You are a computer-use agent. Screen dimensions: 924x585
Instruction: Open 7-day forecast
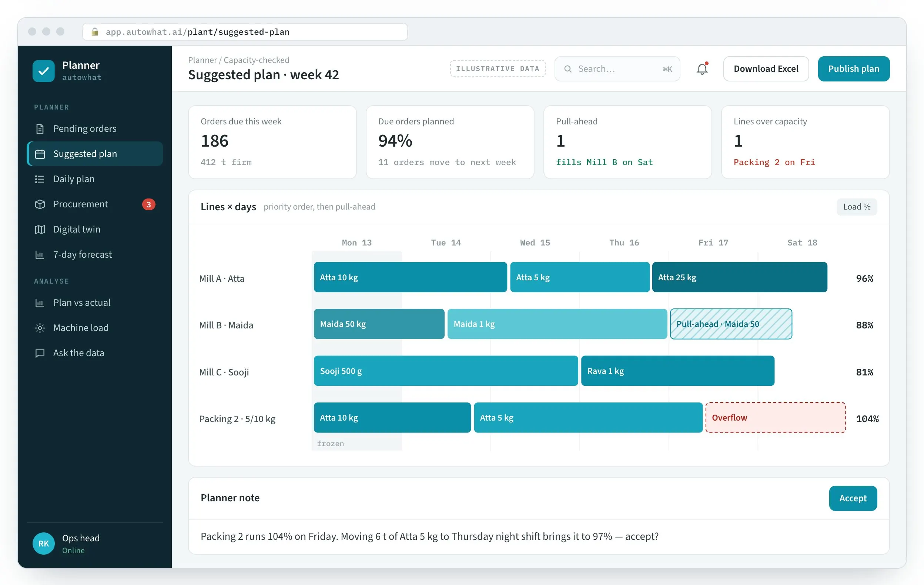[x=94, y=254]
